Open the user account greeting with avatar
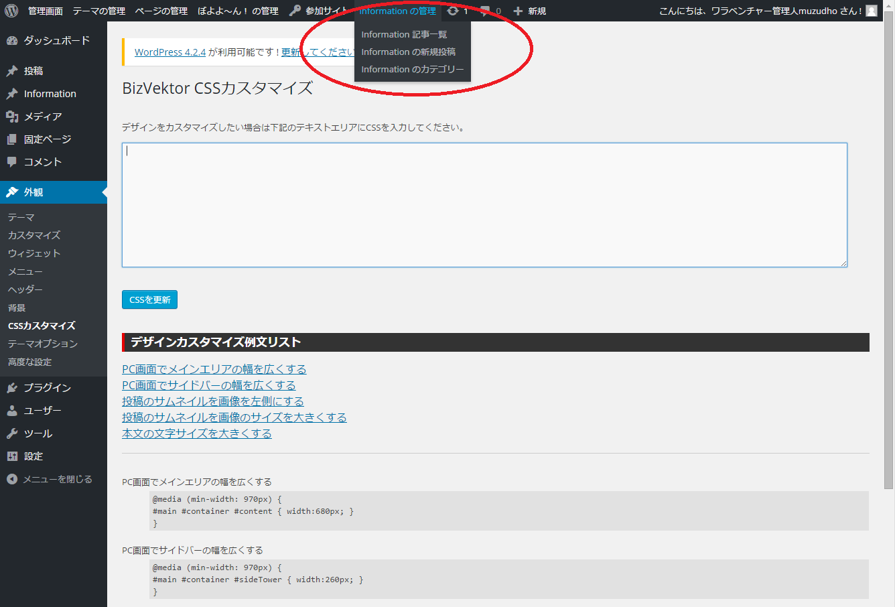 pyautogui.click(x=768, y=11)
